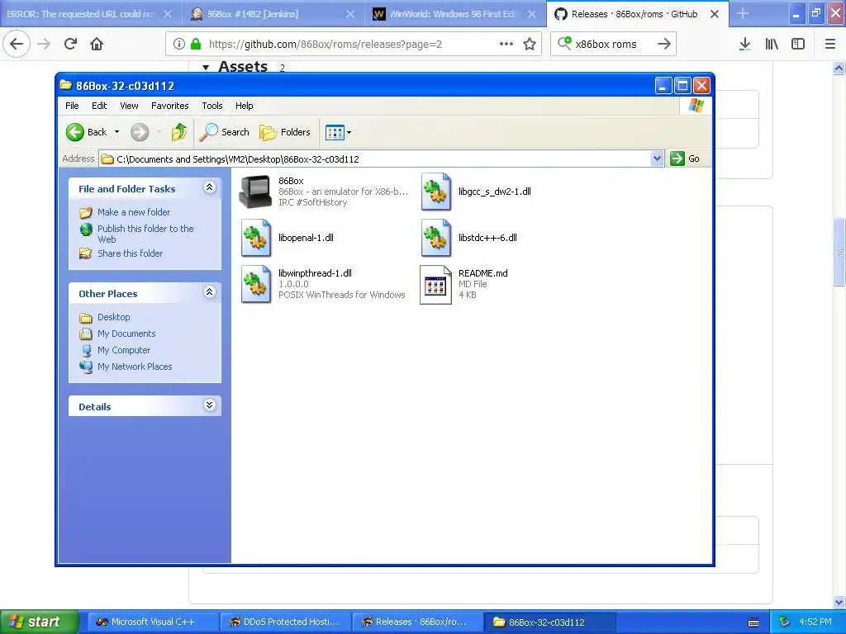Select the libgcc_s_dw2-1.dll file icon
The image size is (846, 634).
click(436, 192)
